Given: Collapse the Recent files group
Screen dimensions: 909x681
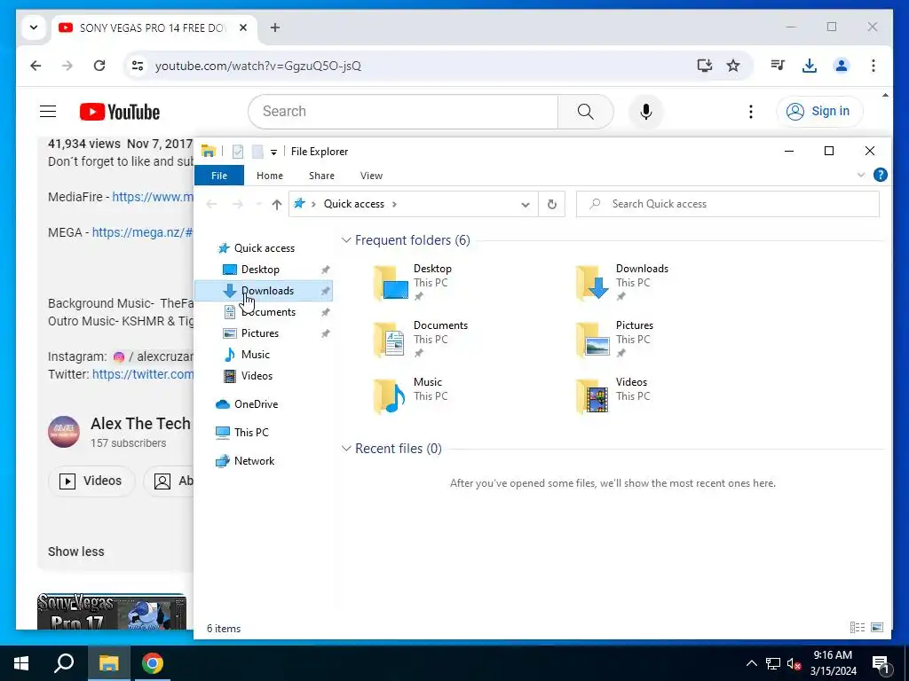Looking at the screenshot, I should pyautogui.click(x=346, y=448).
